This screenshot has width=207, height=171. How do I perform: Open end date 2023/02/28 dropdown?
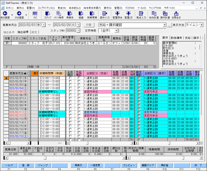(79, 25)
